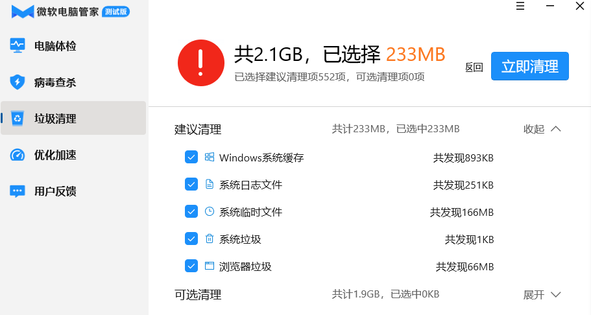Click the optimization speedometer icon
The image size is (591, 315).
18,155
